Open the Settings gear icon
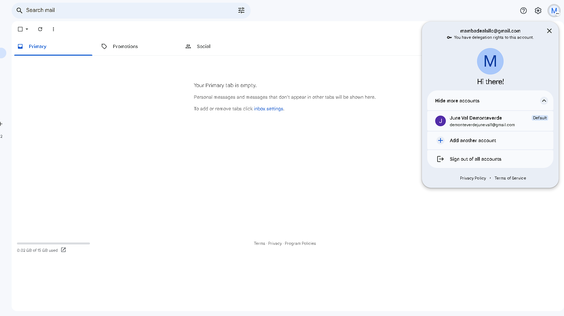This screenshot has width=564, height=316. (x=538, y=11)
